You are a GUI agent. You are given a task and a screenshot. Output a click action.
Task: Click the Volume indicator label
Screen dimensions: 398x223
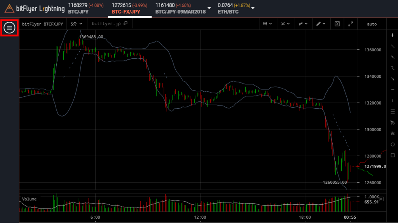click(29, 199)
